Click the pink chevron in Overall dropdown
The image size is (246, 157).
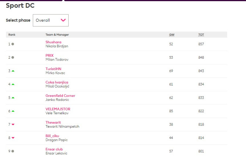click(x=63, y=21)
